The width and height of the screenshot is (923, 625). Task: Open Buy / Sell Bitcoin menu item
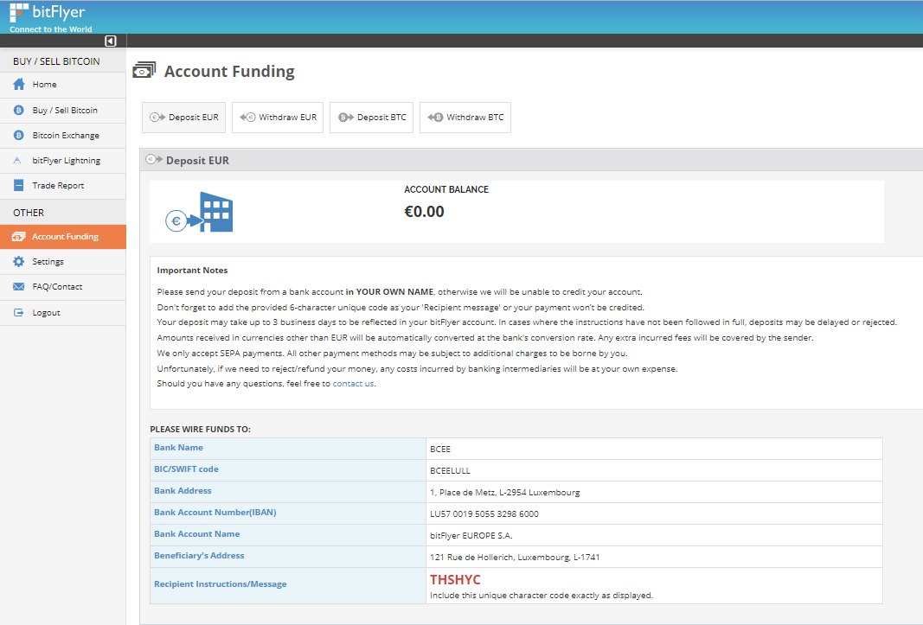coord(63,110)
